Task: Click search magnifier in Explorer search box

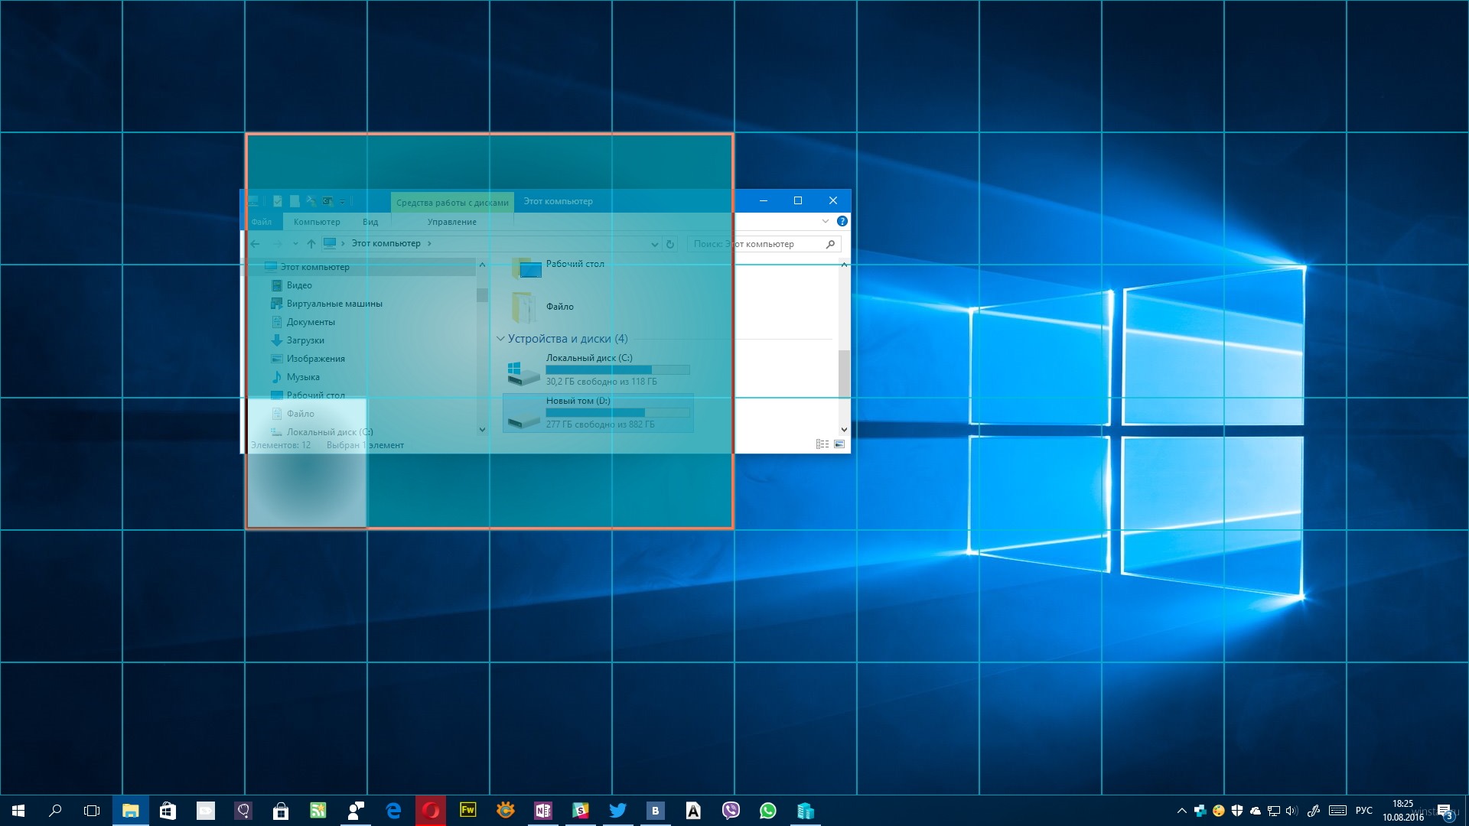Action: [830, 244]
